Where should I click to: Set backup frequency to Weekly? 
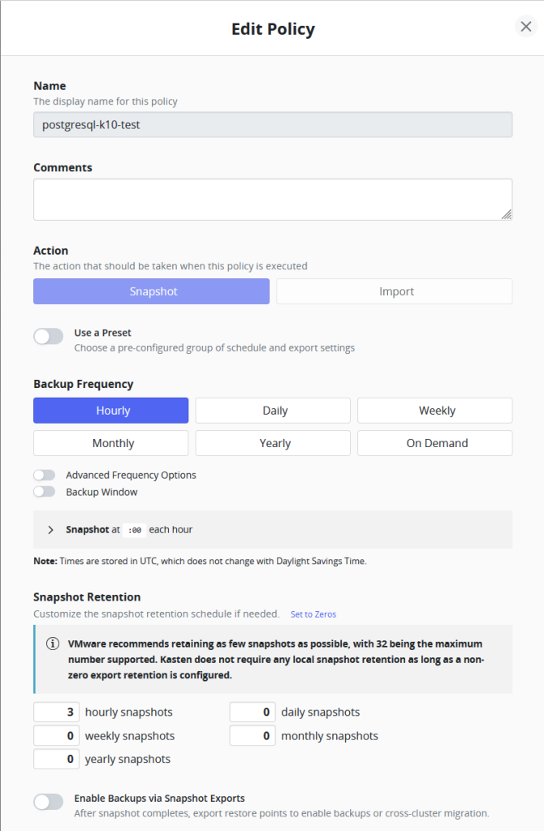(x=435, y=411)
